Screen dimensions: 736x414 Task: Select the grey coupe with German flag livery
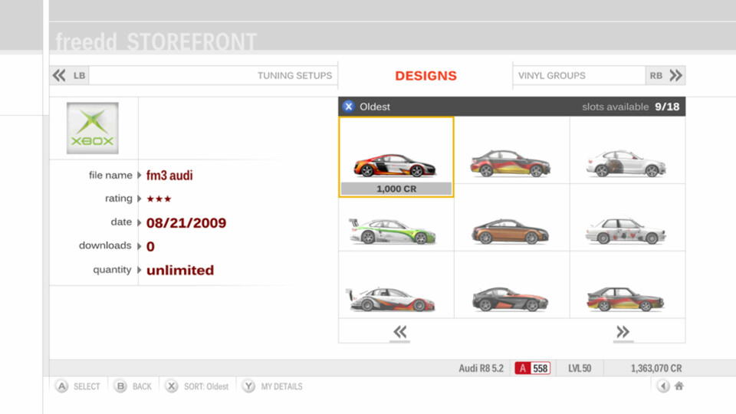point(511,163)
